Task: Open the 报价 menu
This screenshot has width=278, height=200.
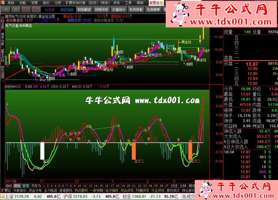Action: (46, 3)
